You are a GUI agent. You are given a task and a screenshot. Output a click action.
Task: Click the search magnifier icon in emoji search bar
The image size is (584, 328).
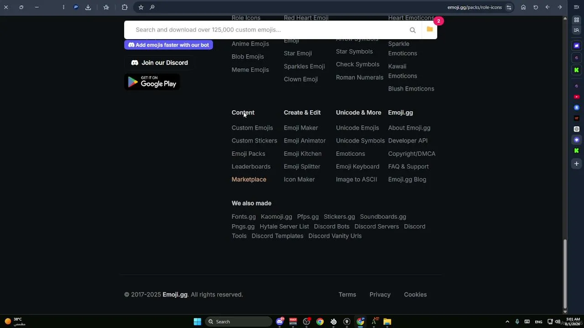point(412,30)
